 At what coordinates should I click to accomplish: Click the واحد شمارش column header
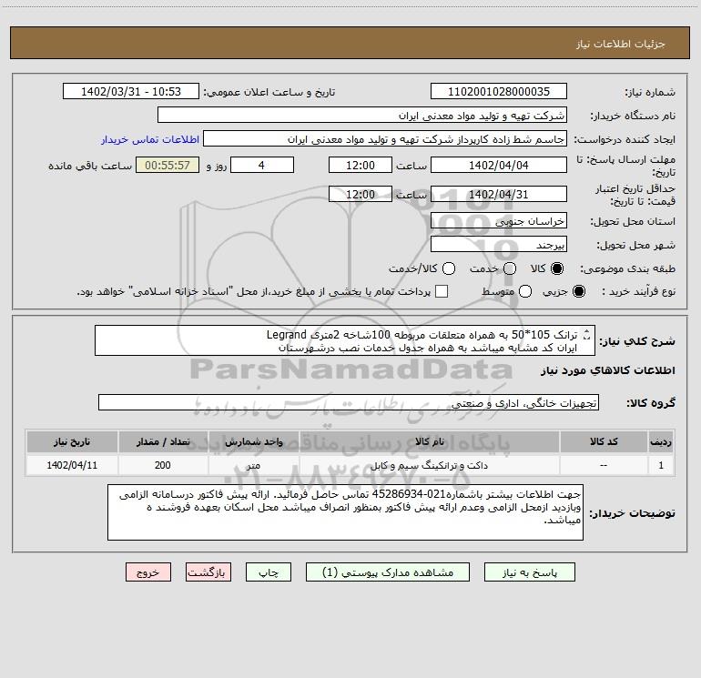click(x=253, y=441)
